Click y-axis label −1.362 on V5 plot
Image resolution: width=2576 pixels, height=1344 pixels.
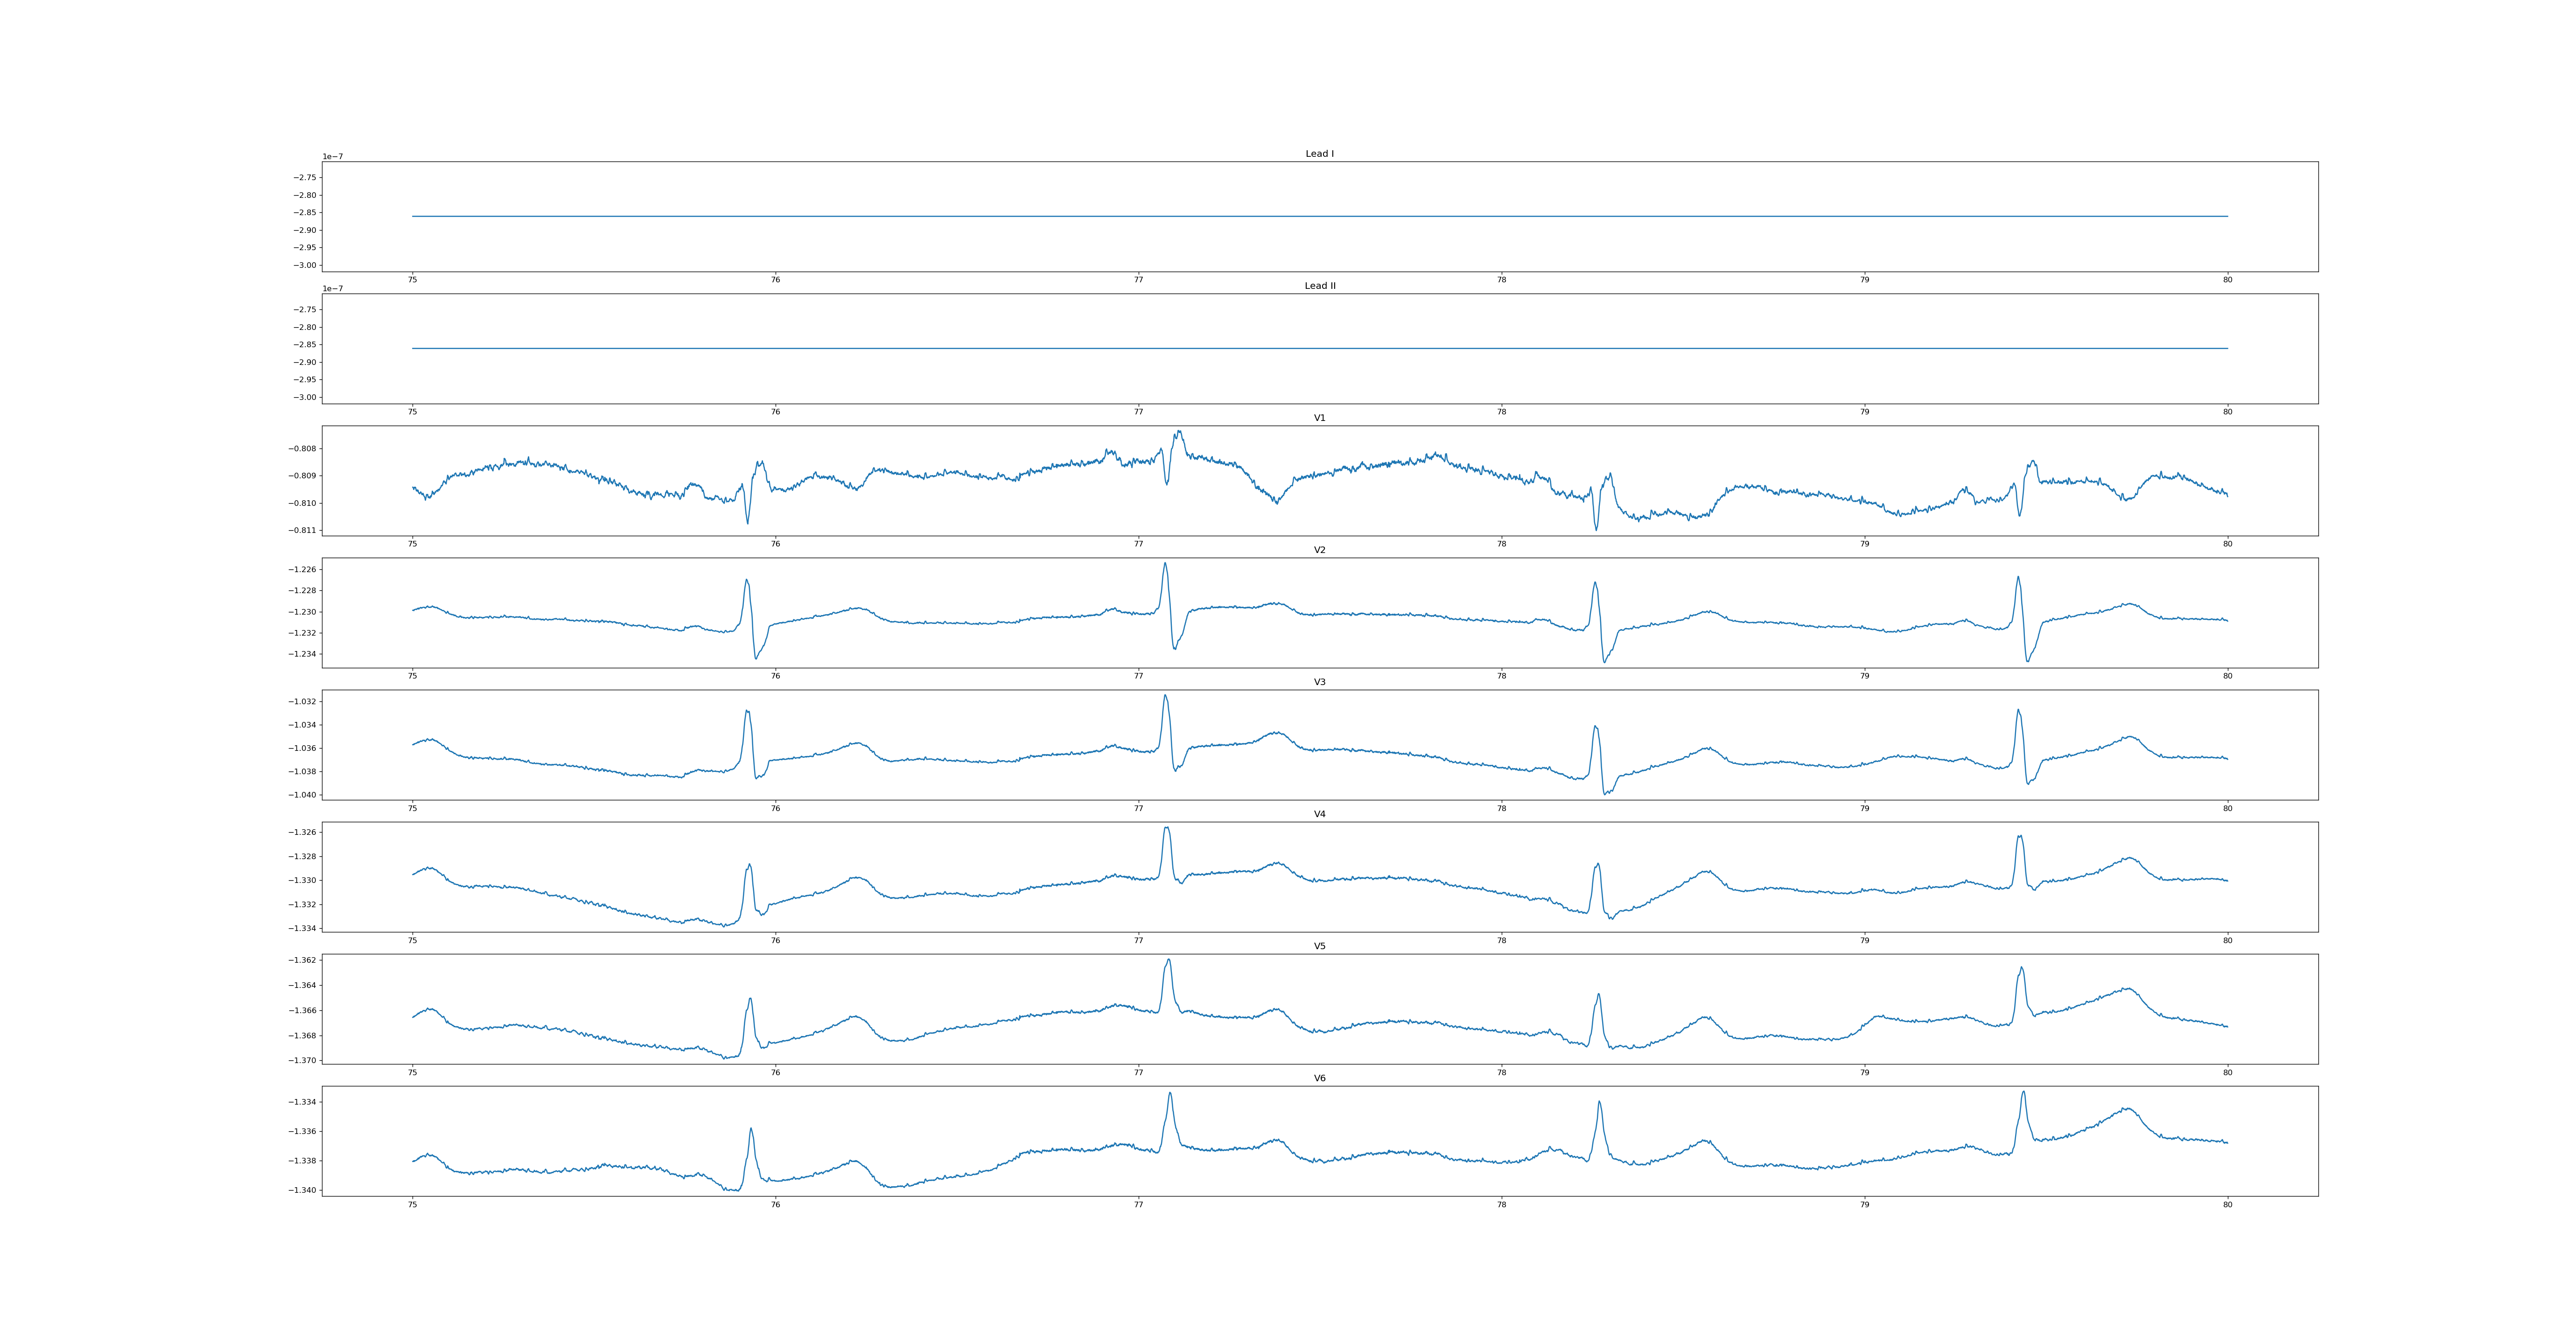point(302,960)
